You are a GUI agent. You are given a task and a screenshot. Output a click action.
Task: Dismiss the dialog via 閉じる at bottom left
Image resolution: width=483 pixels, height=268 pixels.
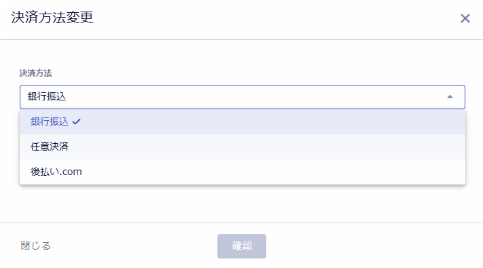click(35, 246)
